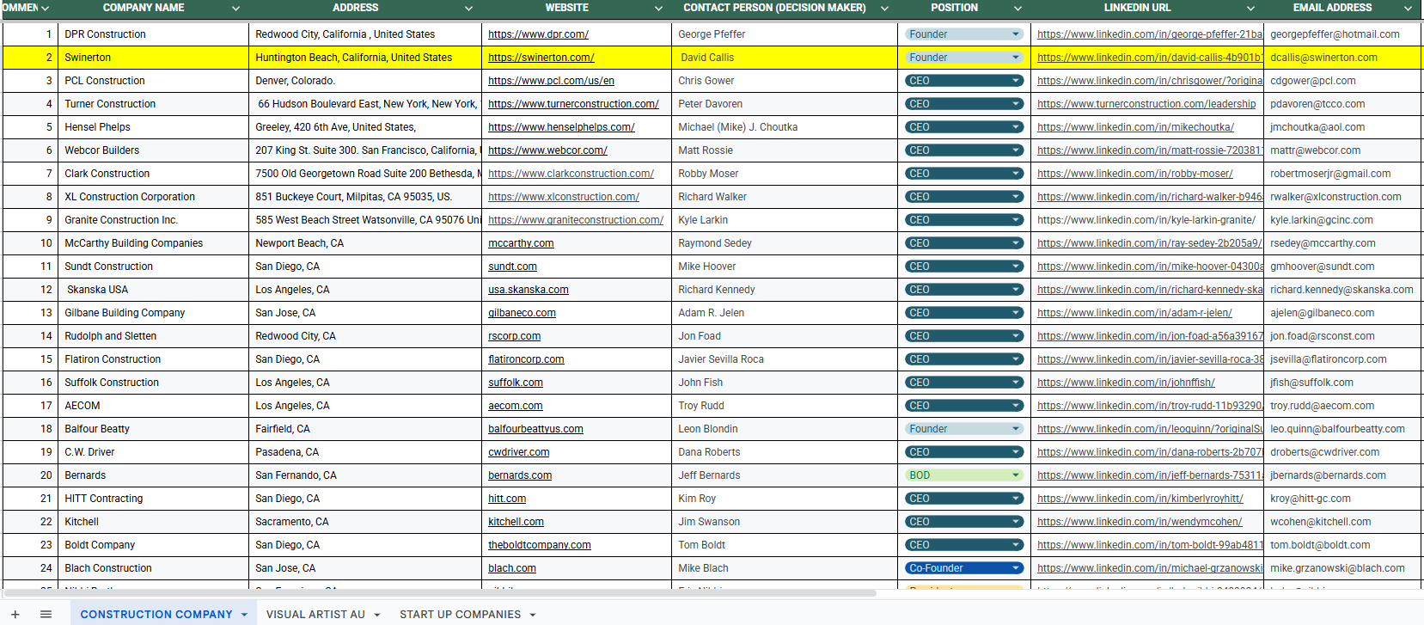Open the turnerconstruction.com website link
This screenshot has height=625, width=1424.
tap(573, 104)
